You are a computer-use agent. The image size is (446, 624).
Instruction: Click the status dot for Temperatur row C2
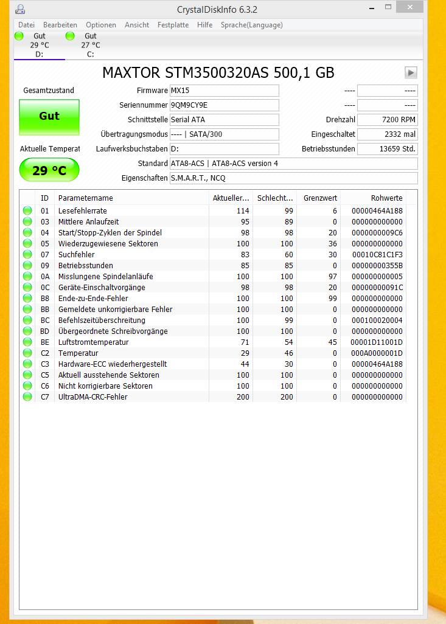[x=27, y=353]
